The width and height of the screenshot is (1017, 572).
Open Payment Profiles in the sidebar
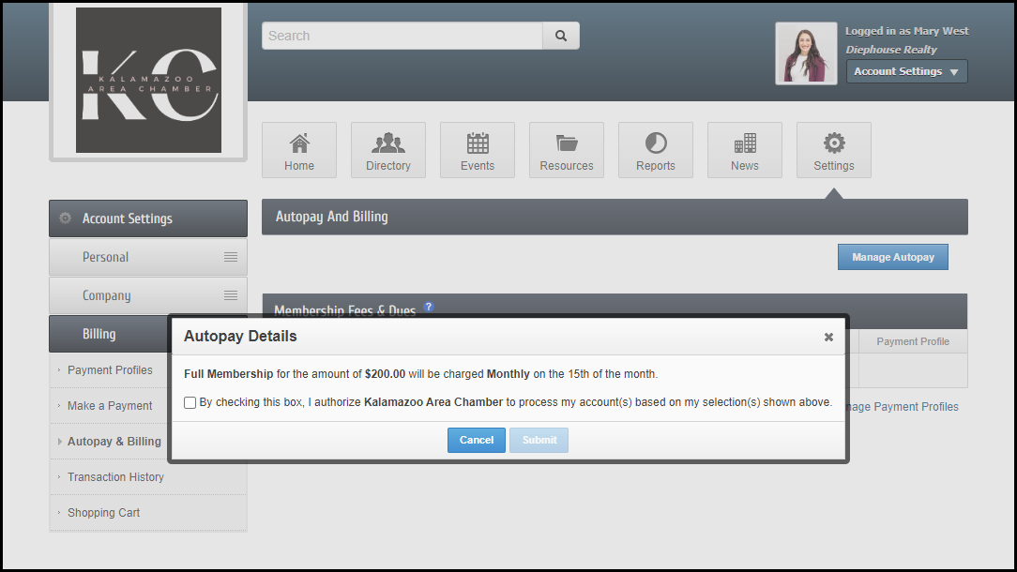[110, 370]
